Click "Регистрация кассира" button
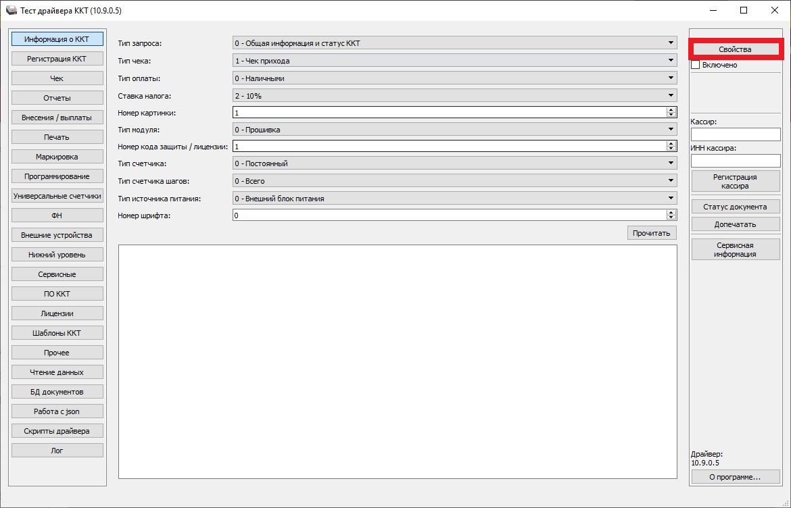This screenshot has height=508, width=791. (735, 181)
